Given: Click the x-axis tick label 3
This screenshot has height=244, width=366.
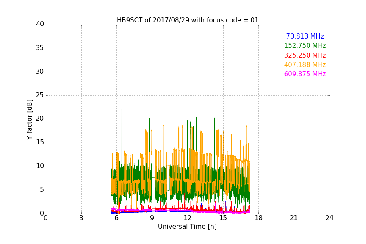Looking at the screenshot, I should pos(81,218).
